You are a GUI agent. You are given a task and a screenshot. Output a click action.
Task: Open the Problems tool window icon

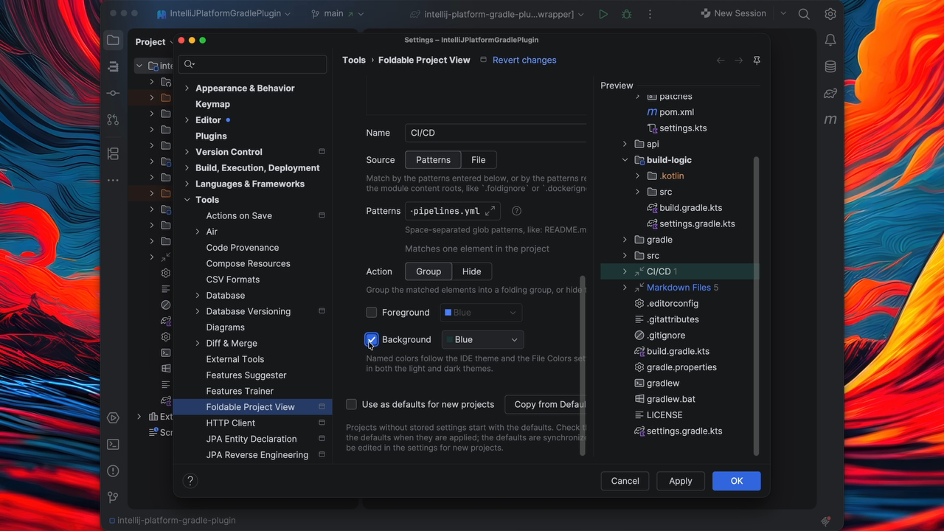click(x=113, y=471)
